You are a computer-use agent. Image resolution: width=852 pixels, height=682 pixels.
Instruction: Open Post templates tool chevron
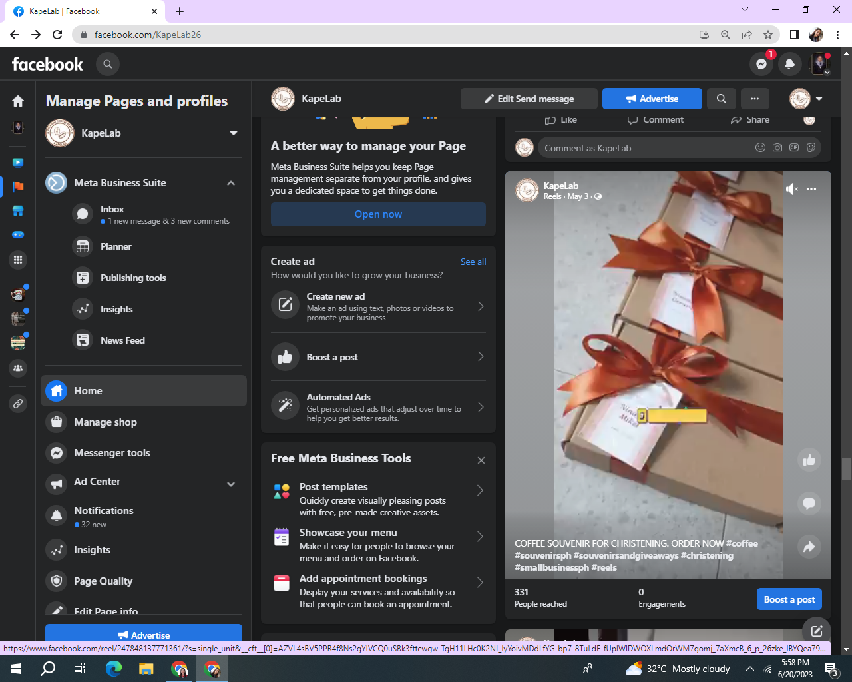pos(480,490)
